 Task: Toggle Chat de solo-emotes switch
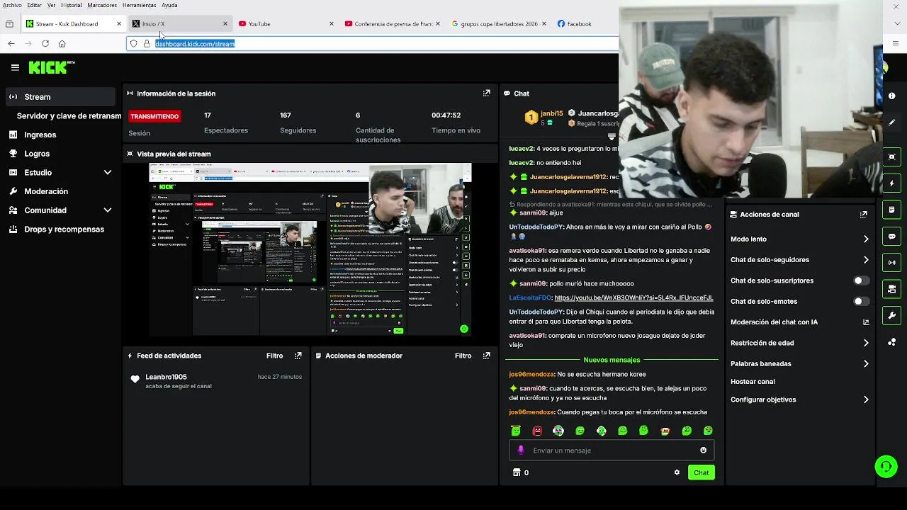point(861,301)
